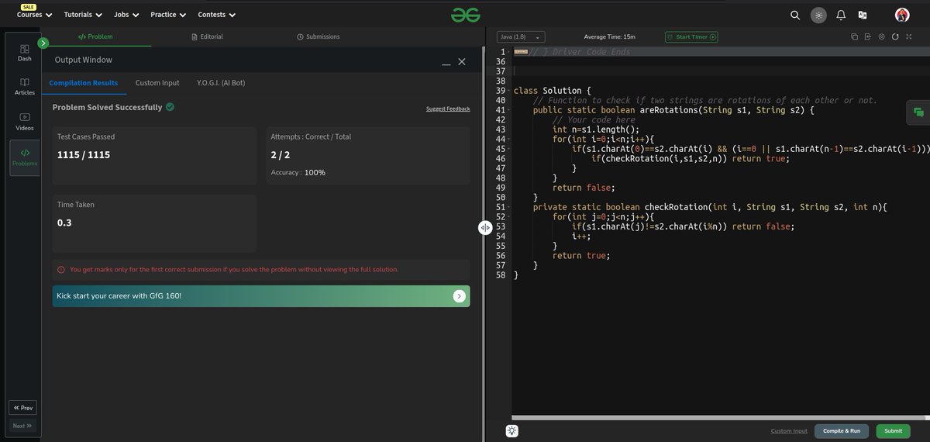
Task: Open the search icon in header
Action: point(794,15)
